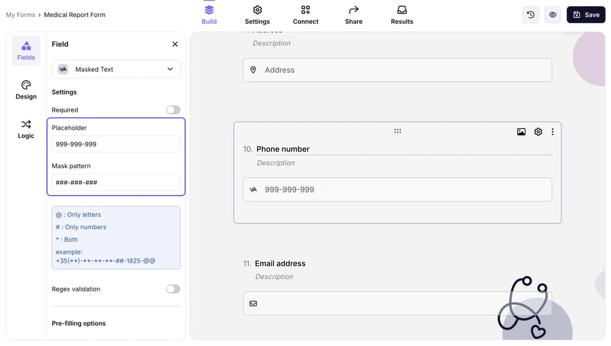Screen dimensions: 611x346
Task: Open the Share tab
Action: point(353,15)
